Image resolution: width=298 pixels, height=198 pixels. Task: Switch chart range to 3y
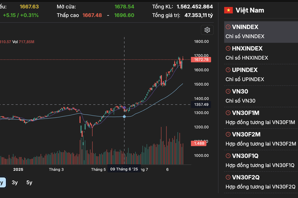[15, 183]
